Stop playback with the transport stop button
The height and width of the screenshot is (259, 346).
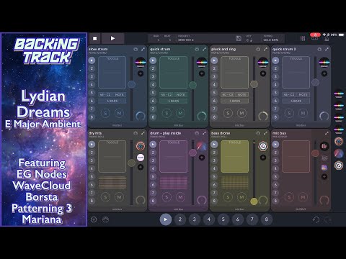(95, 38)
